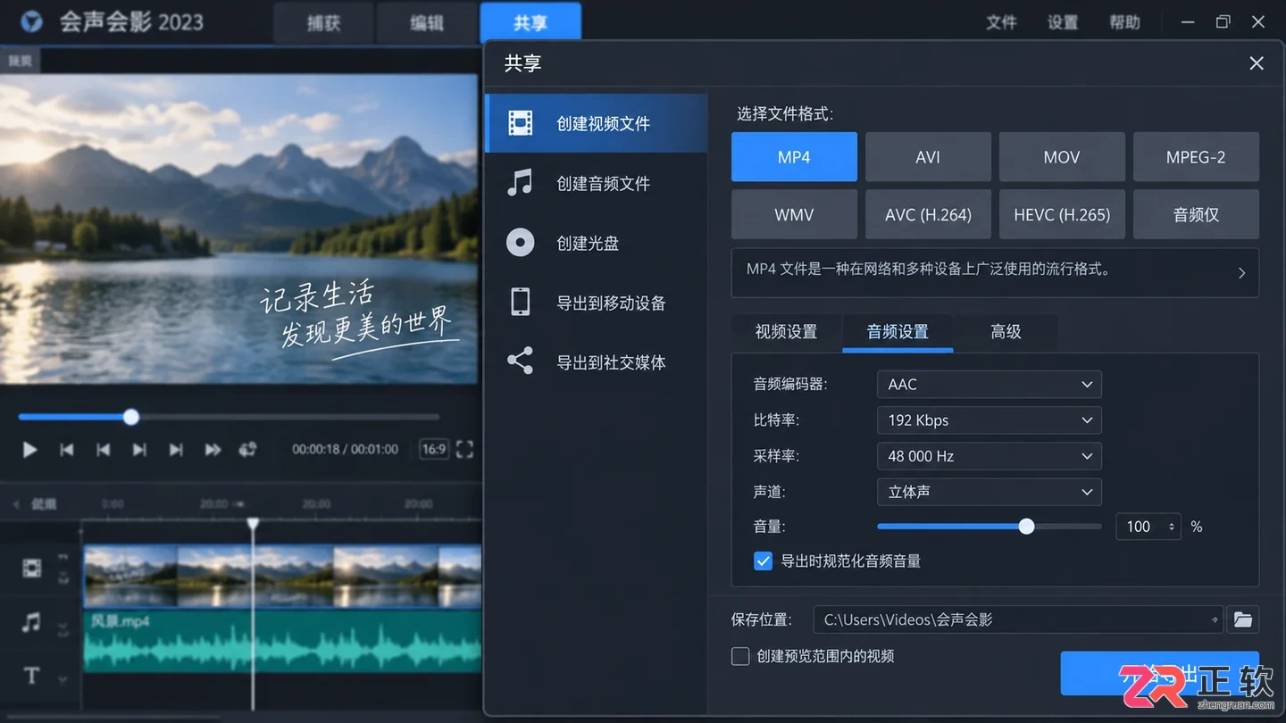Choose 创建光盘 disc option
The height and width of the screenshot is (723, 1286).
tap(596, 243)
